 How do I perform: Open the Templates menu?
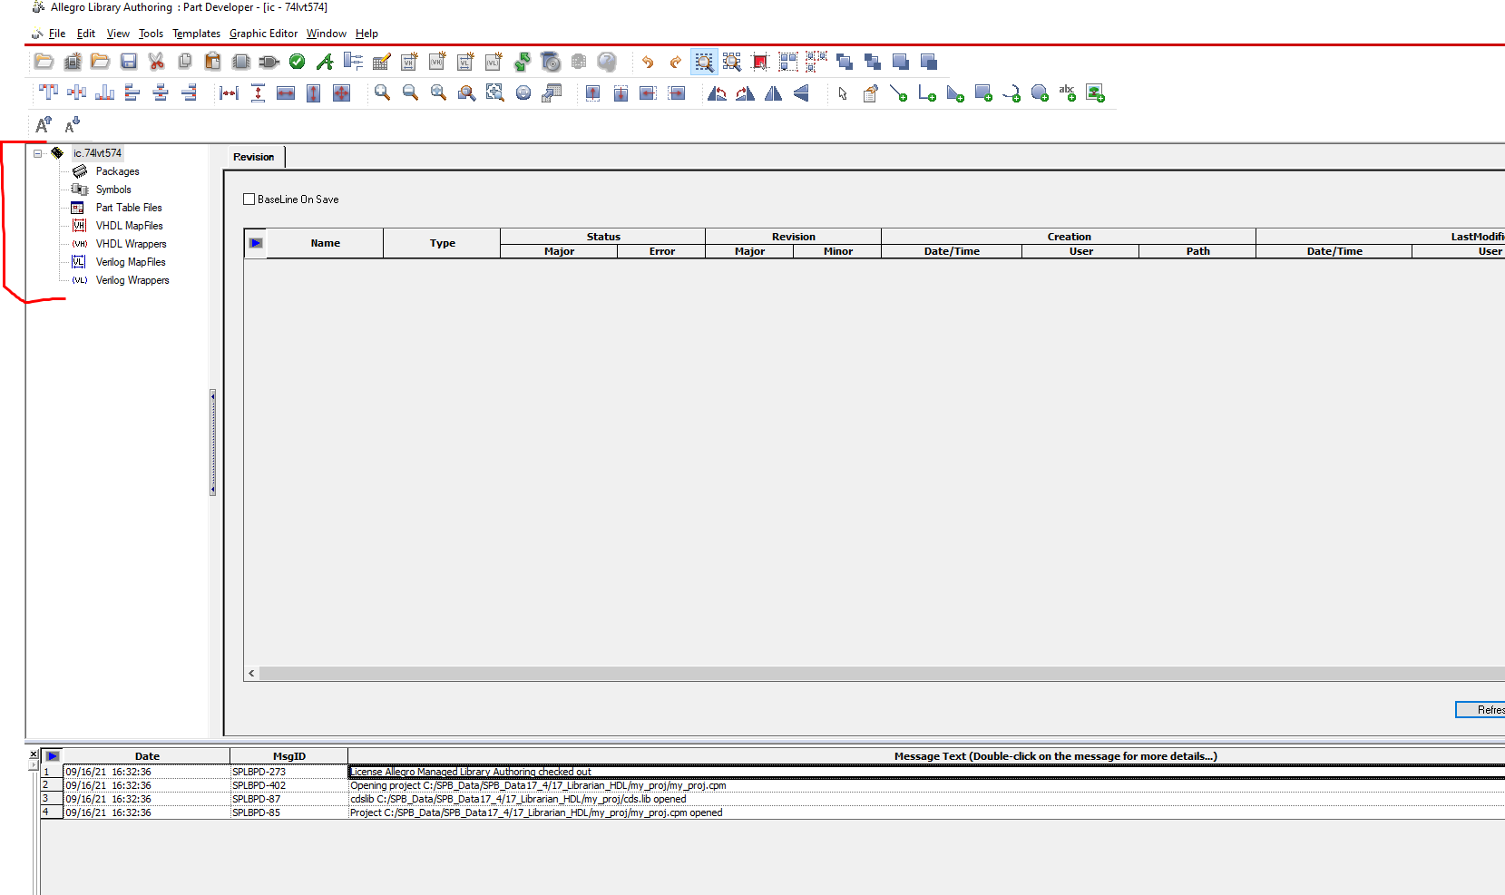coord(197,34)
